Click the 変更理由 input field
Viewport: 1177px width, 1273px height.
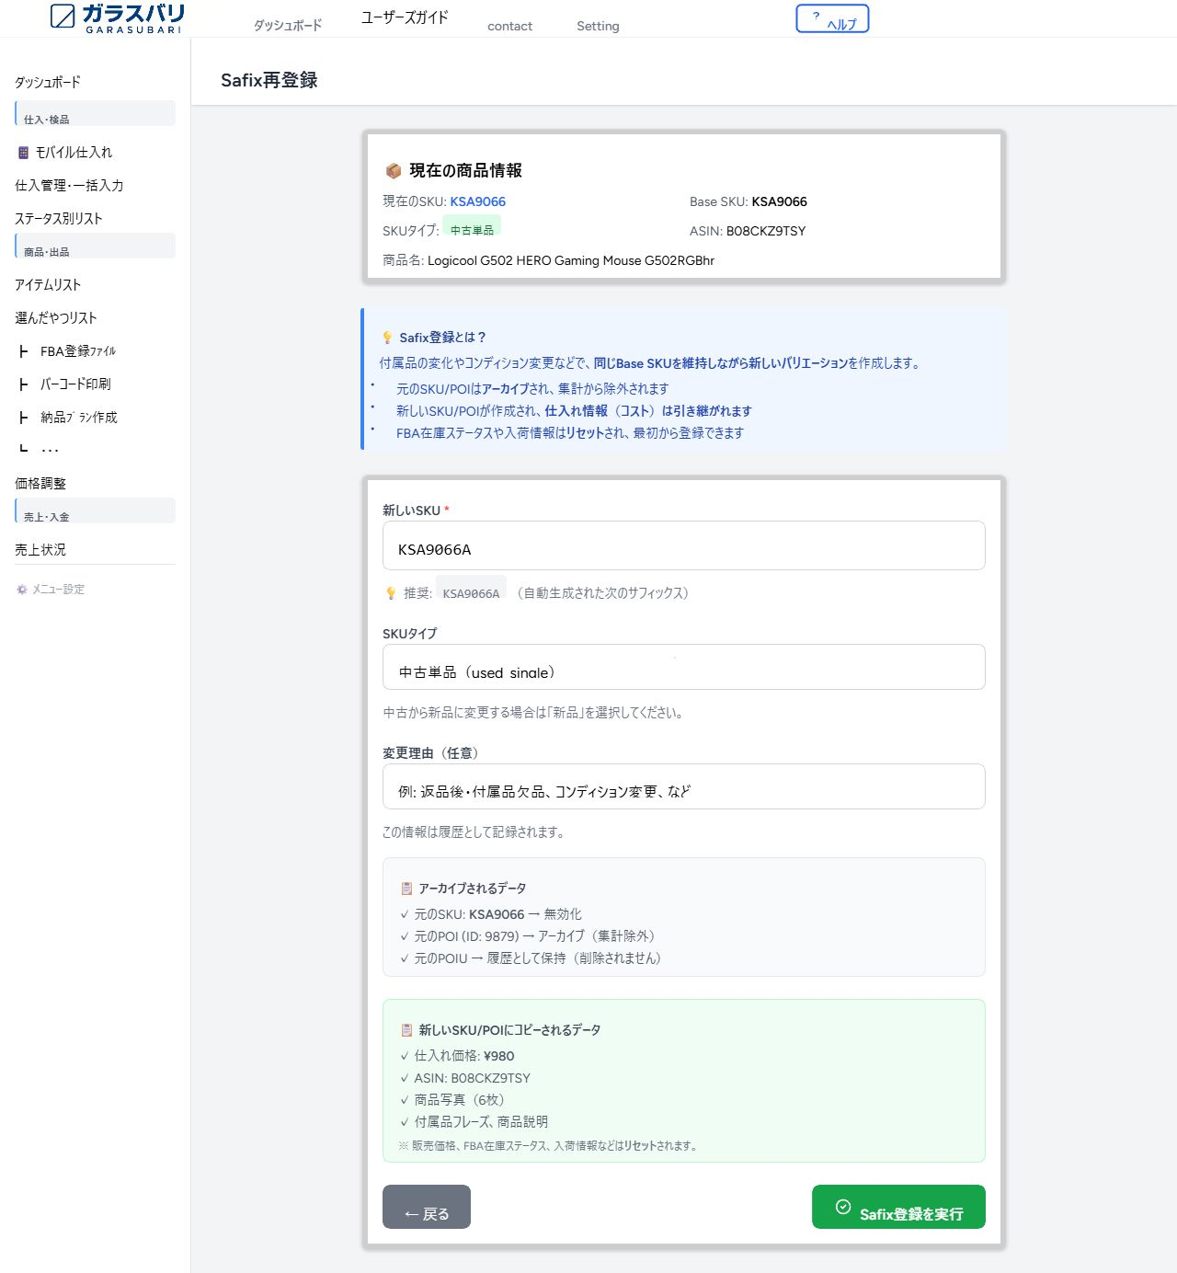tap(684, 786)
